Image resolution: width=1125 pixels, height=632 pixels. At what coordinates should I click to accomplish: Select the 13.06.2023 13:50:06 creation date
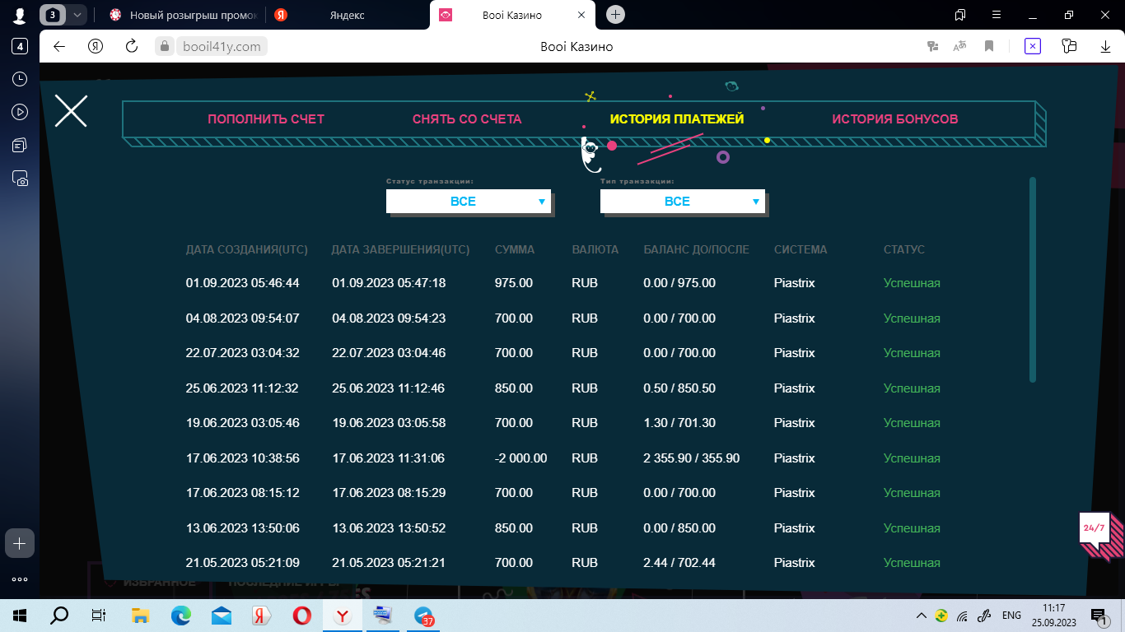coord(243,528)
